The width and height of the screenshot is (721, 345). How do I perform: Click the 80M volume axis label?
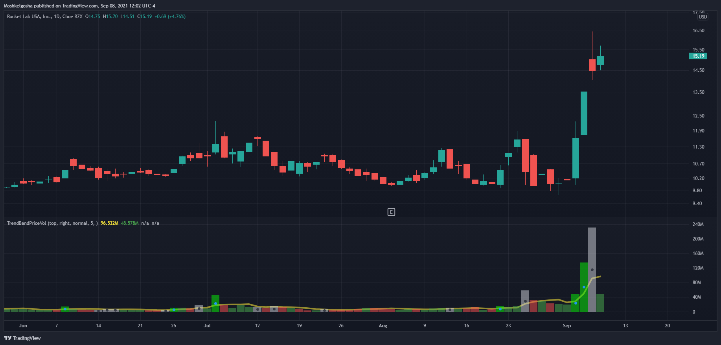[697, 283]
